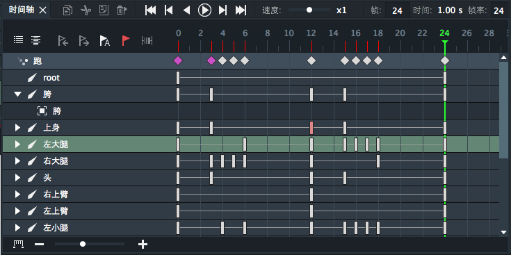Expand the 左小腿 bone row
The height and width of the screenshot is (255, 511).
[17, 228]
